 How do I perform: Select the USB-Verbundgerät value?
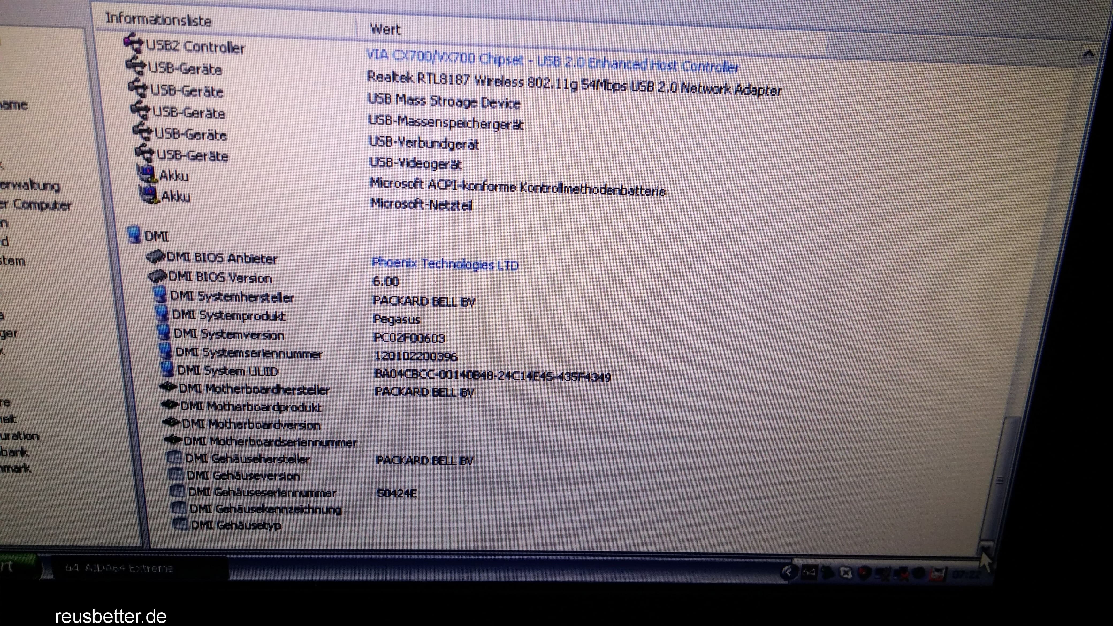click(x=424, y=143)
